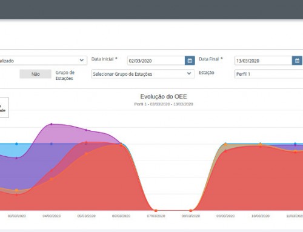This screenshot has width=303, height=232.
Task: Click the Data Final field showing 13/03/2020
Action: click(x=264, y=61)
